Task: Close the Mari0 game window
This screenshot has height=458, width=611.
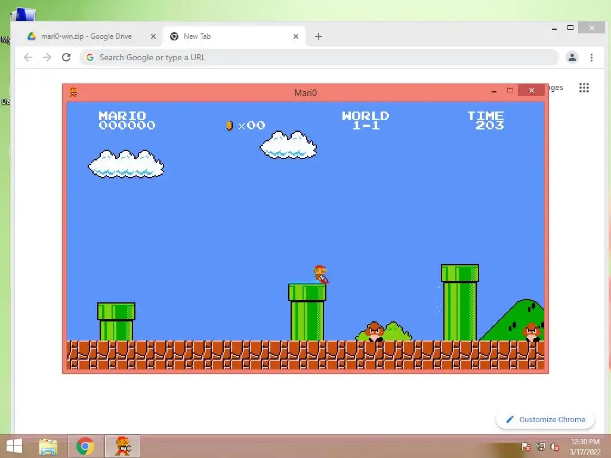Action: (x=531, y=91)
